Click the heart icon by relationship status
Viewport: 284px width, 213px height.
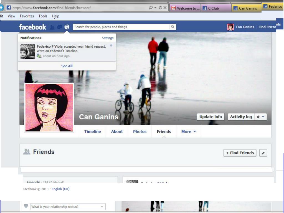(26, 206)
